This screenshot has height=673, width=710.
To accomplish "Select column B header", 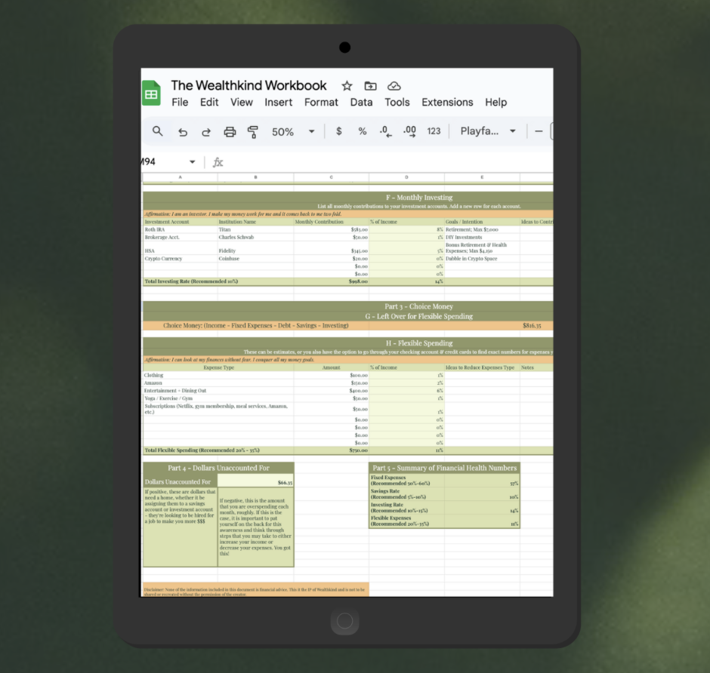I will coord(256,177).
